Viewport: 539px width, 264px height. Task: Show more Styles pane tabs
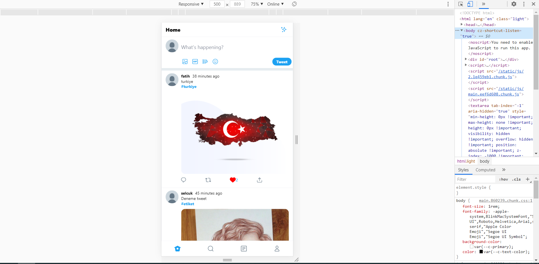point(504,170)
